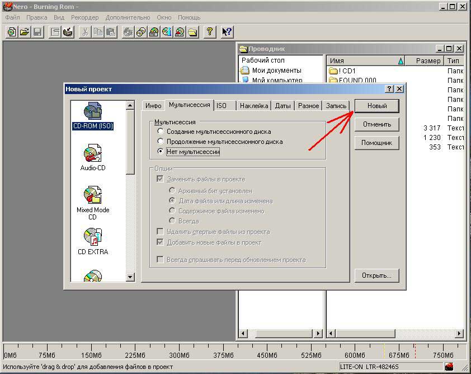Select the Mixed Mode CD project type

pyautogui.click(x=93, y=203)
